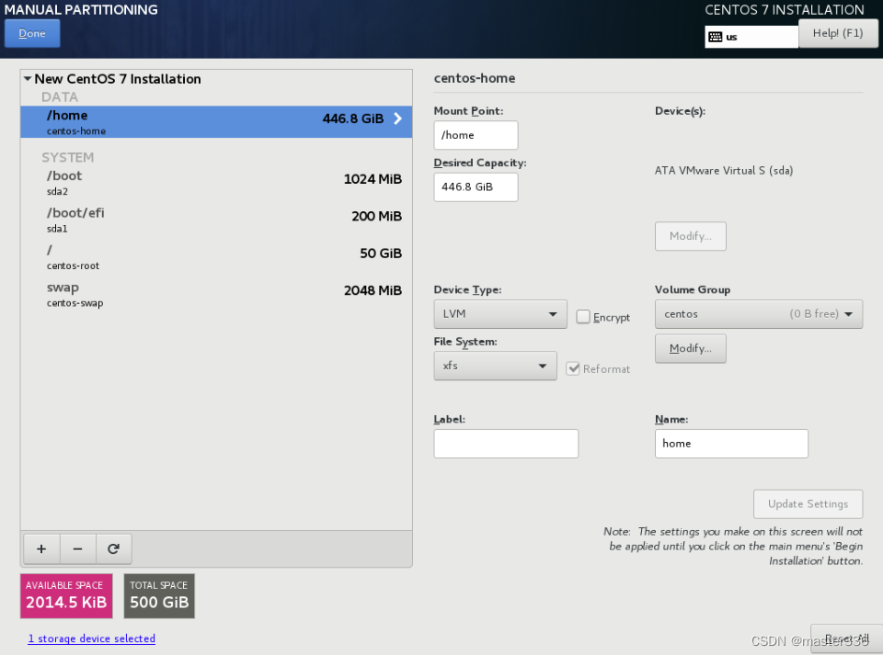Screen dimensions: 883x655
Task: Click the chevron arrow on /home row
Action: pyautogui.click(x=397, y=119)
